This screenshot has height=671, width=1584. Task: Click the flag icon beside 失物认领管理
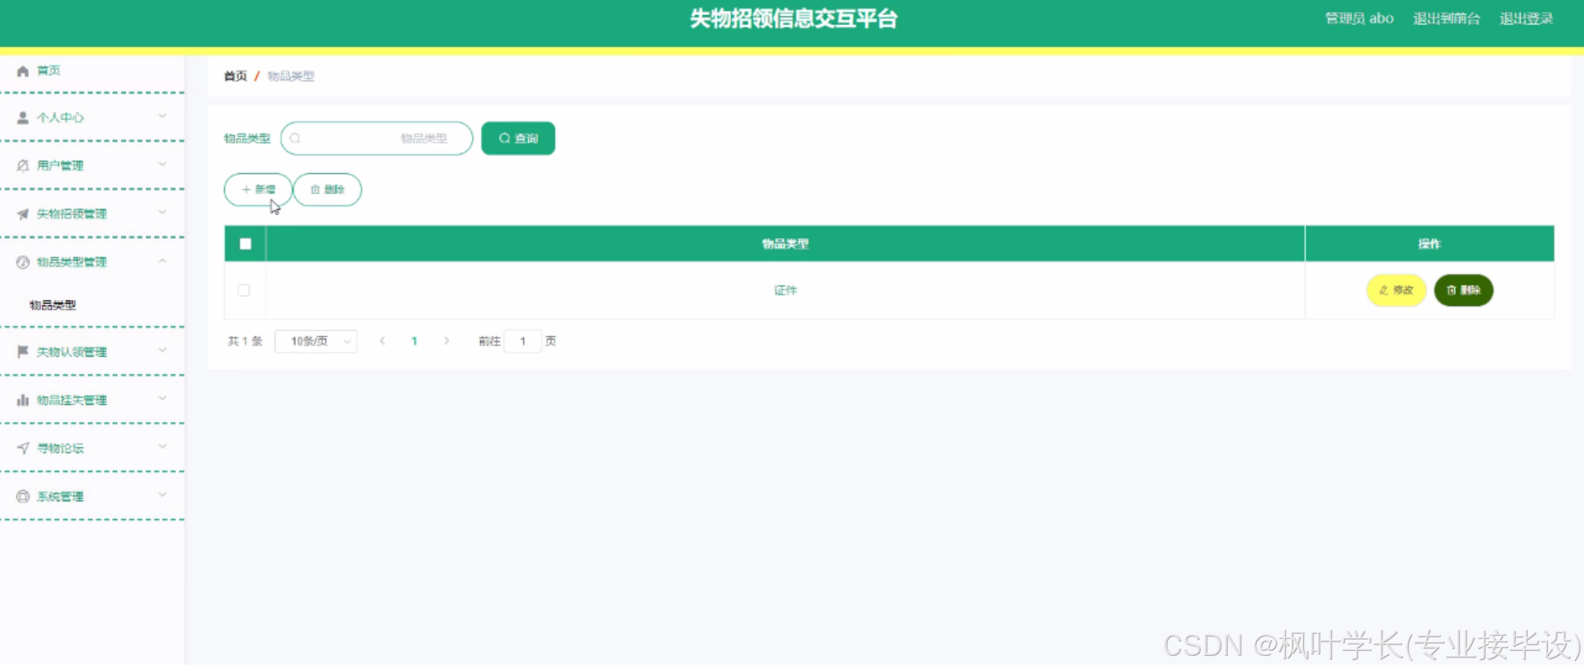(23, 352)
